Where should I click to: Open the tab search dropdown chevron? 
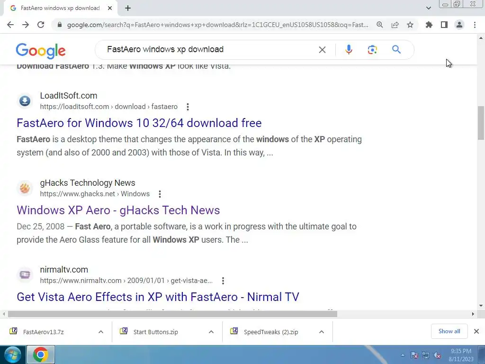428,8
